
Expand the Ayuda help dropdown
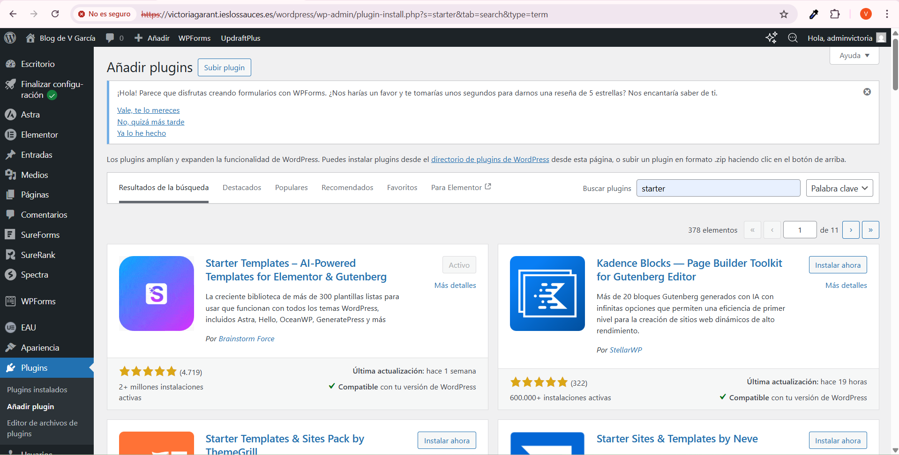coord(854,55)
